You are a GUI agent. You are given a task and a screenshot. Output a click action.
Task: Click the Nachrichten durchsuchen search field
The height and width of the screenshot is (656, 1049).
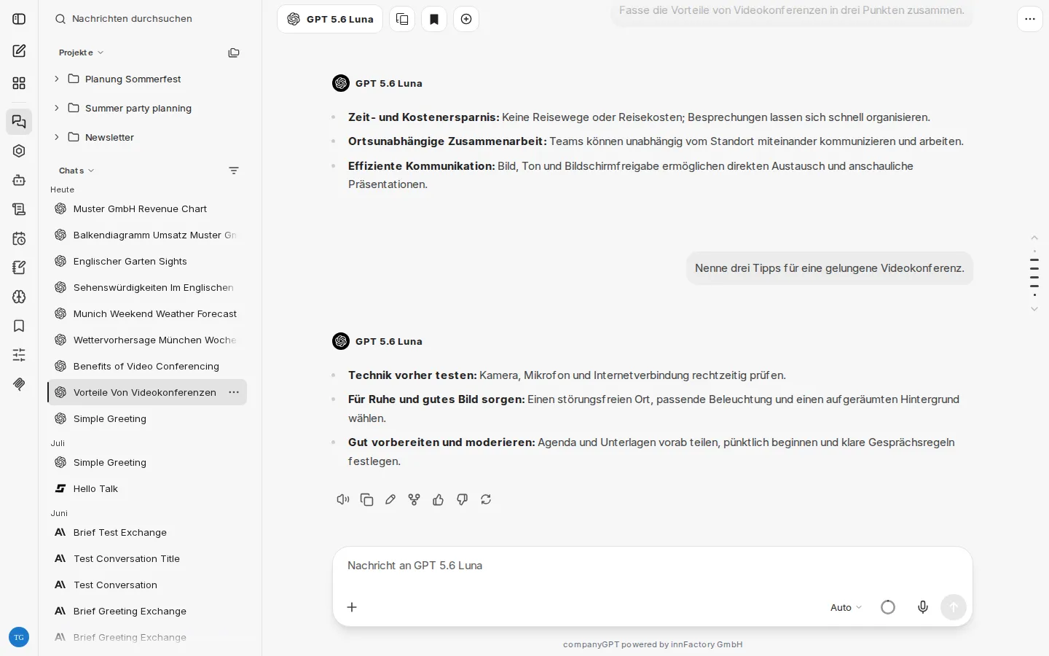click(x=149, y=19)
